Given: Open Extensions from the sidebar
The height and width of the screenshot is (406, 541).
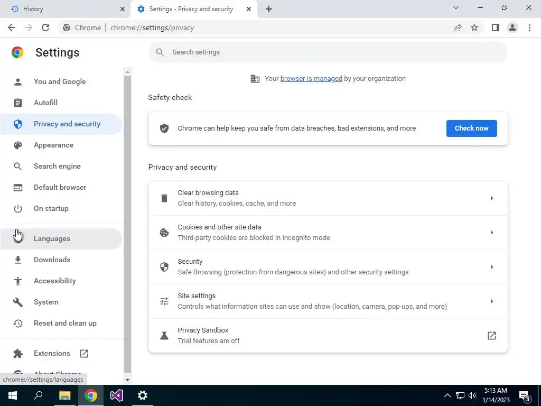Looking at the screenshot, I should click(61, 354).
